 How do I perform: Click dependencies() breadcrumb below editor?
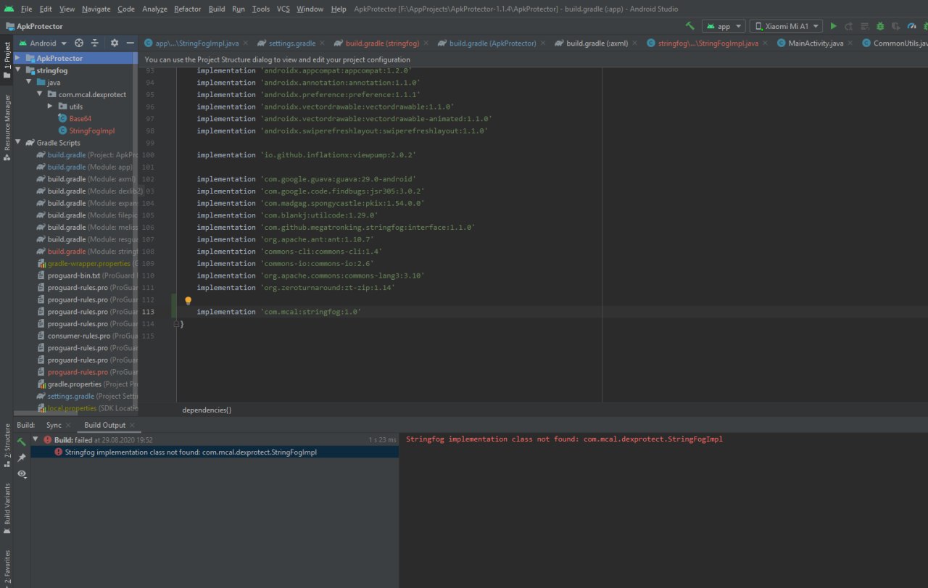[207, 410]
